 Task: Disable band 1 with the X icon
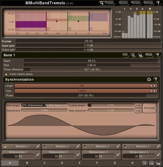click(18, 29)
